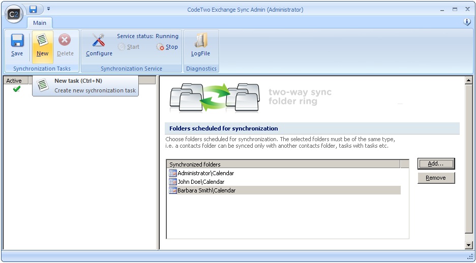476x263 pixels.
Task: Select John Doe\Calendar folder row
Action: [x=284, y=182]
